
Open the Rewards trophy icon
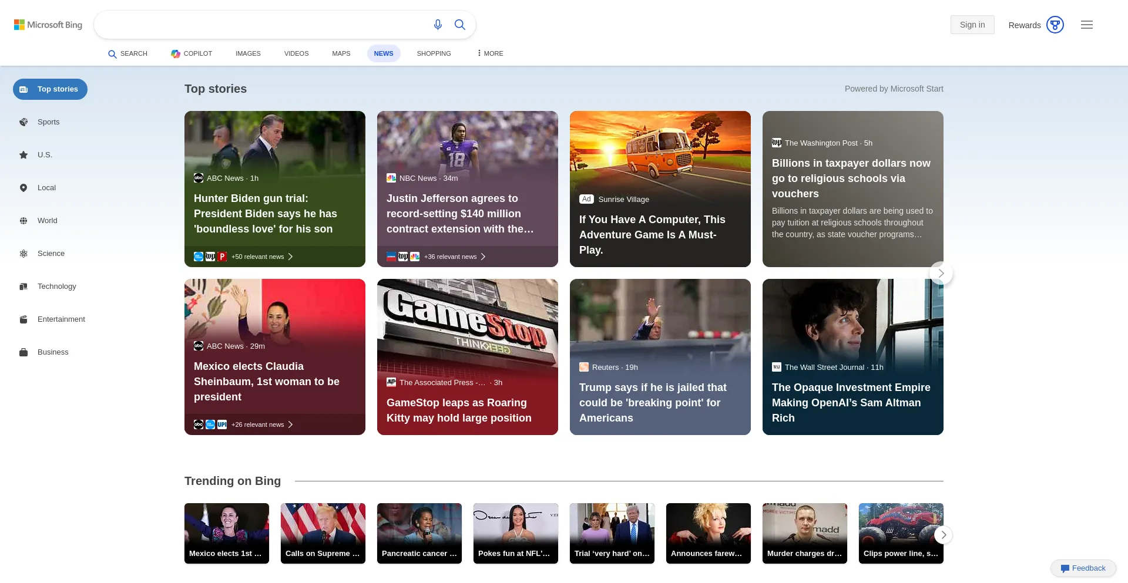(x=1055, y=25)
